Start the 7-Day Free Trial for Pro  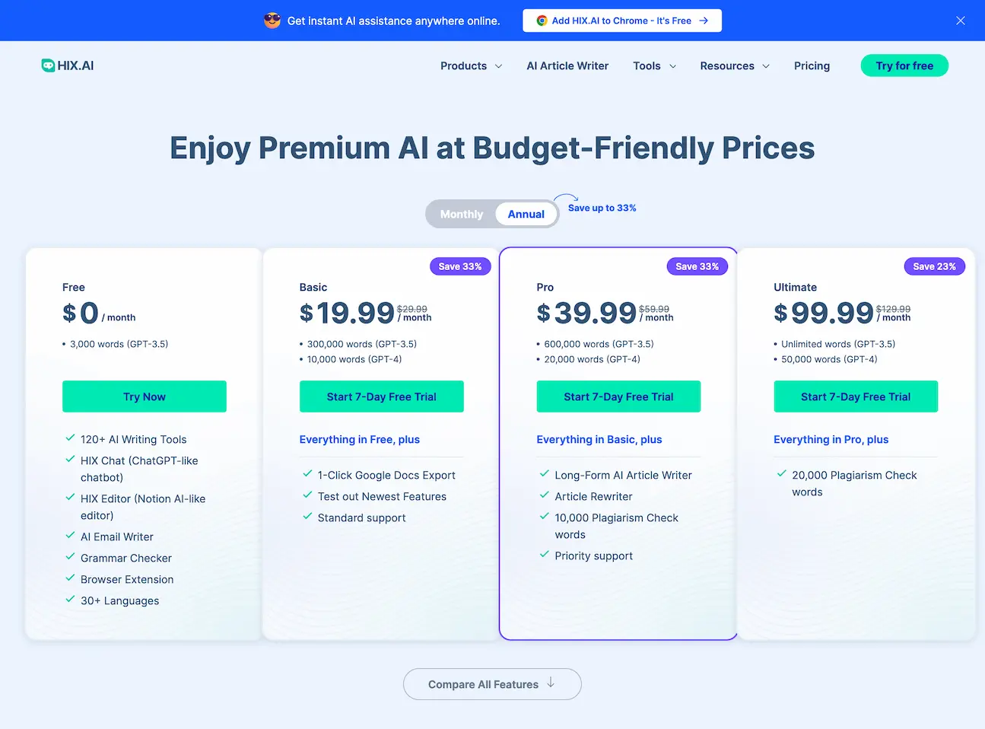pos(618,396)
